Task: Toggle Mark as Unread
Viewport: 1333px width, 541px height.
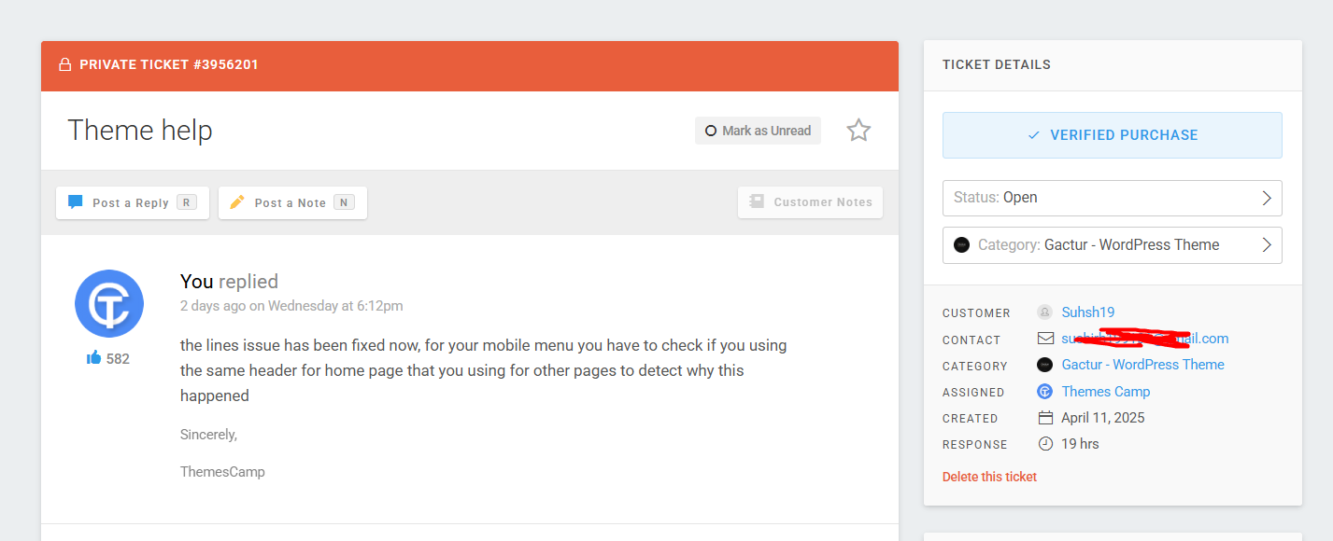Action: point(758,131)
